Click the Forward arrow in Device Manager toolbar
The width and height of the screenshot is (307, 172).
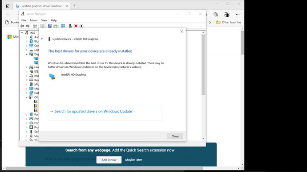[x=28, y=26]
